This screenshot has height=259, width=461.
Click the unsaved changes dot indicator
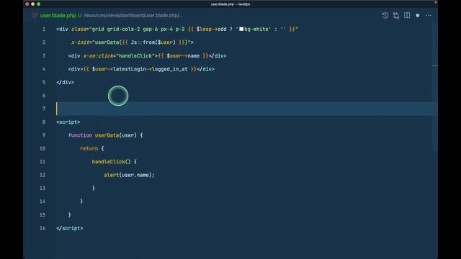click(418, 15)
